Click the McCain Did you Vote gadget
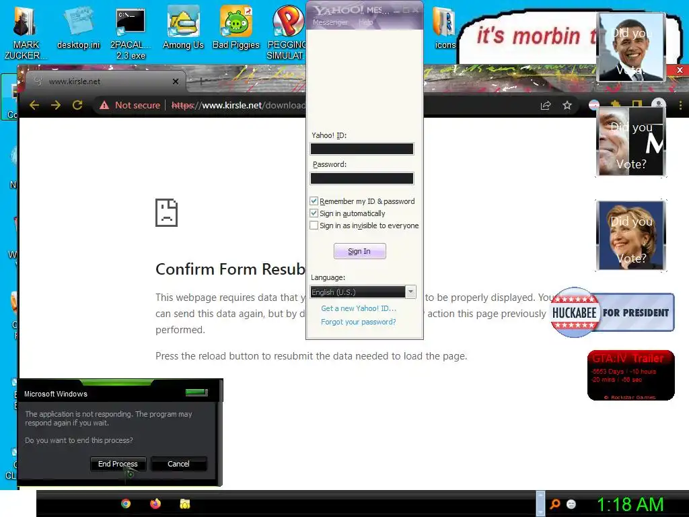This screenshot has width=689, height=517. pyautogui.click(x=631, y=141)
